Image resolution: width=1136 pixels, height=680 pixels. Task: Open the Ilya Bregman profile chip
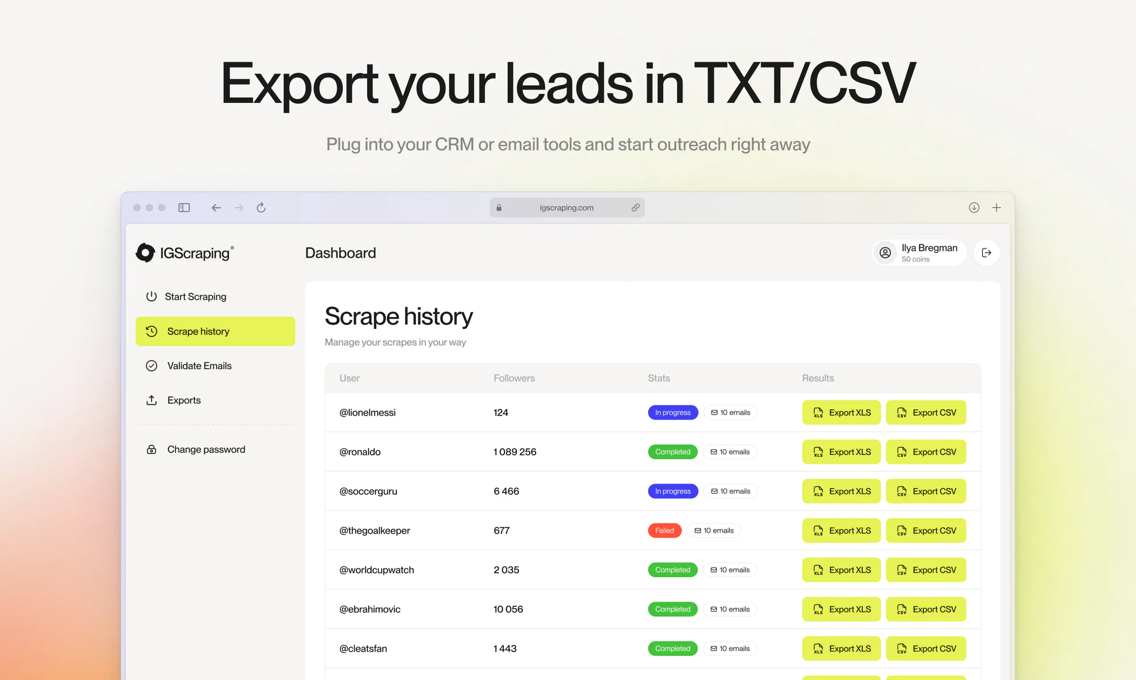[x=920, y=252]
